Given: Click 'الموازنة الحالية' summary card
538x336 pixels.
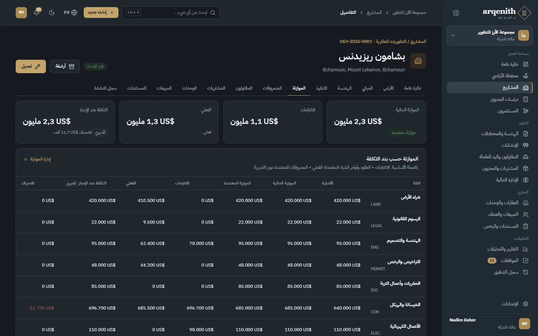Looking at the screenshot, I should pyautogui.click(x=376, y=122).
